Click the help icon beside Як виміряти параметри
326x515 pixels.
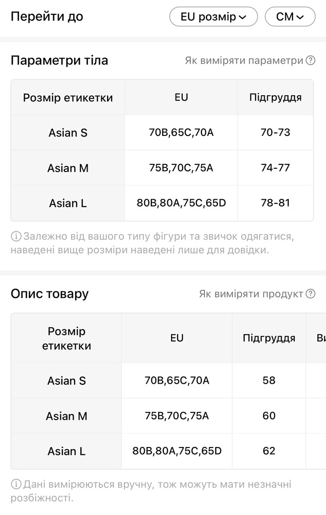click(x=311, y=61)
